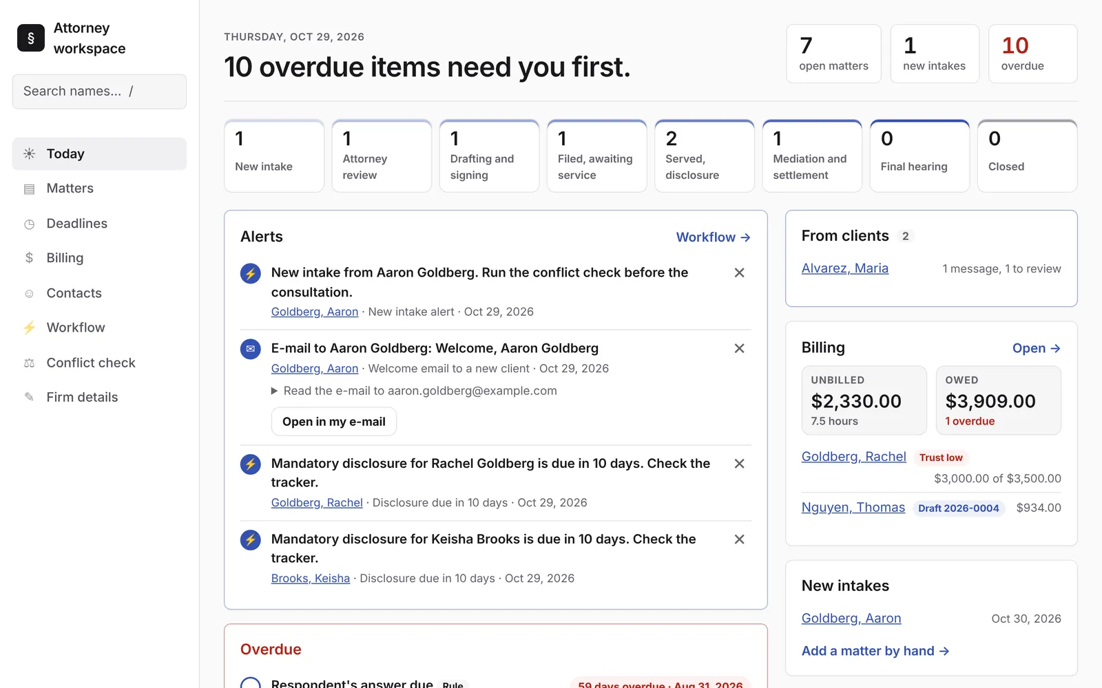Click the Workflow lightning icon in sidebar

[29, 327]
